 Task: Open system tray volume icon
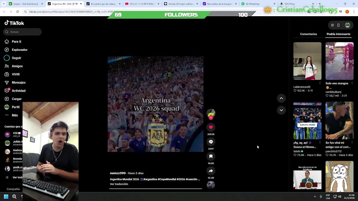pyautogui.click(x=340, y=197)
